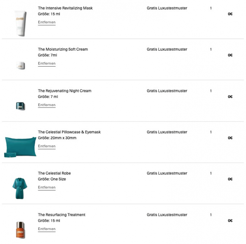Open the Celestial Pillowcase & Eyemask image
The width and height of the screenshot is (246, 244).
20,147
